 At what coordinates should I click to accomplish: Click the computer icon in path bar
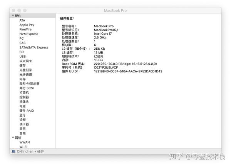pyautogui.click(x=13, y=151)
